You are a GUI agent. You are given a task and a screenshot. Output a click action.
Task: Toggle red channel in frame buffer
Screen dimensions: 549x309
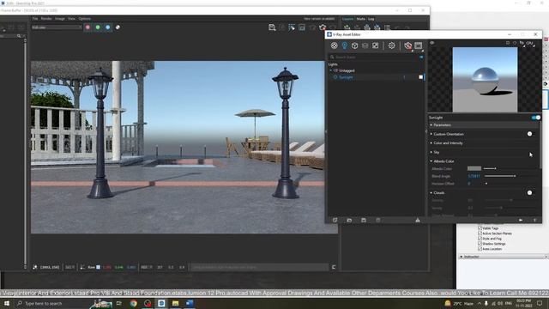pos(87,27)
